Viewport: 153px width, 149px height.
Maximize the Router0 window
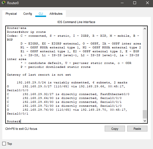pos(135,3)
